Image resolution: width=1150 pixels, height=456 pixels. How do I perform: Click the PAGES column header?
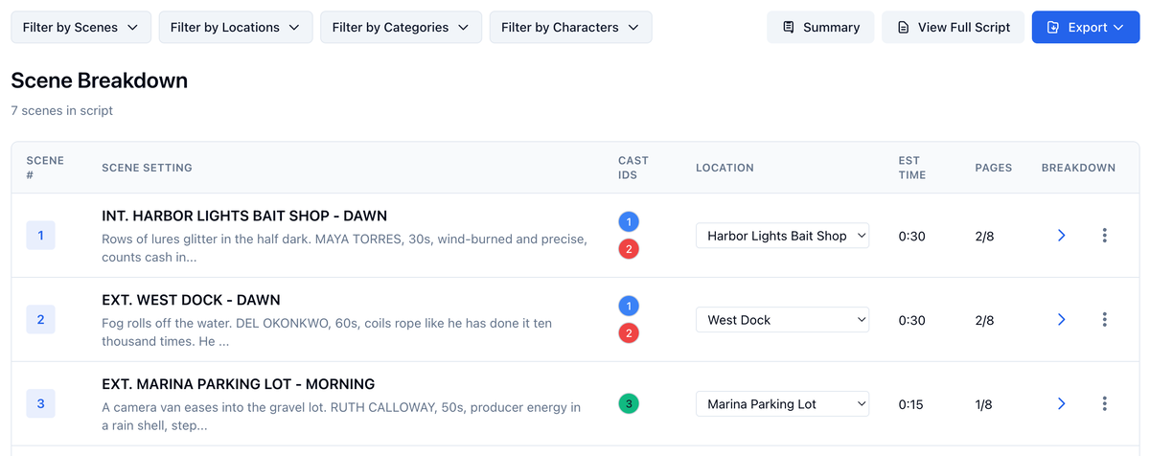[994, 168]
